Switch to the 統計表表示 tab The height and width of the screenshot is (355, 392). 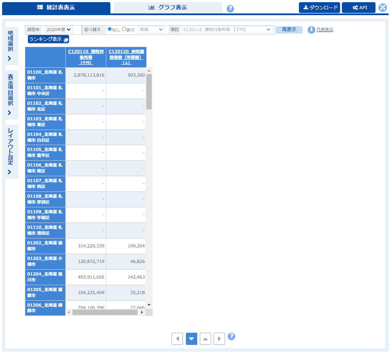pos(56,8)
